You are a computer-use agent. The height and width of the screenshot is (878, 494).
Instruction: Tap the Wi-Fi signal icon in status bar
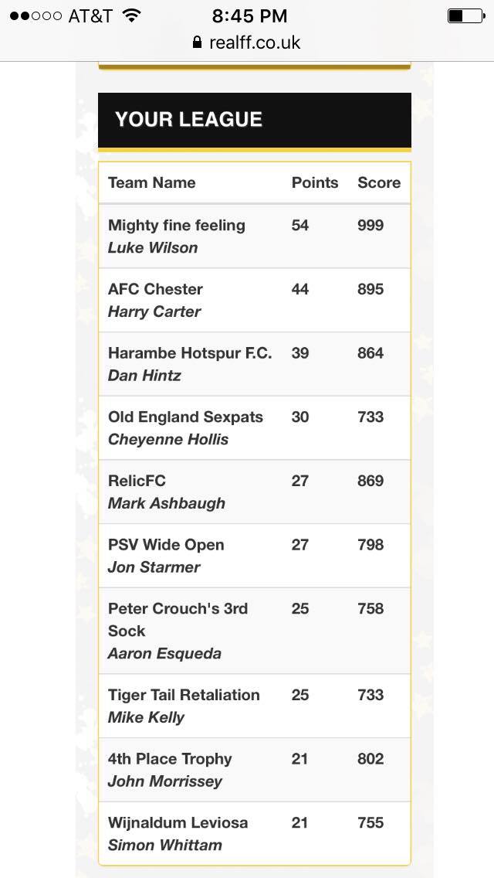[x=131, y=15]
